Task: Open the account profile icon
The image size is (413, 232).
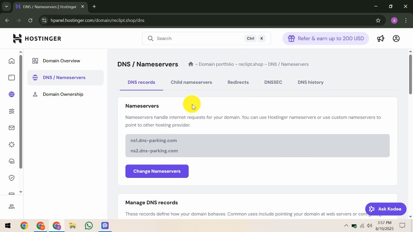Action: pyautogui.click(x=396, y=38)
